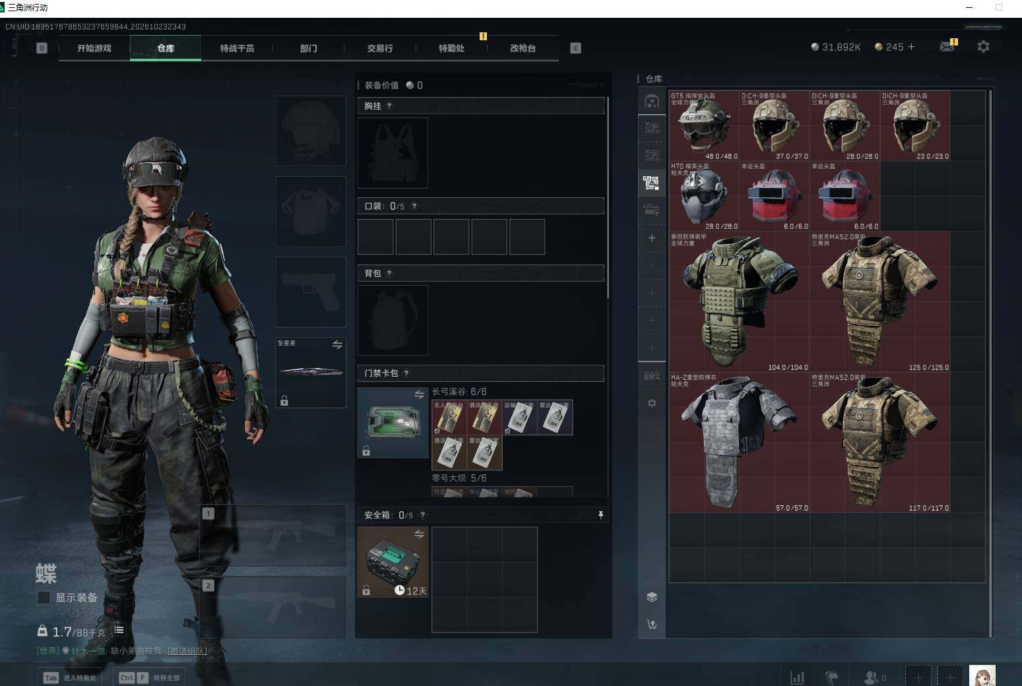Select the HA-2重型防弹衣 armor item
The image size is (1022, 686).
click(x=740, y=442)
